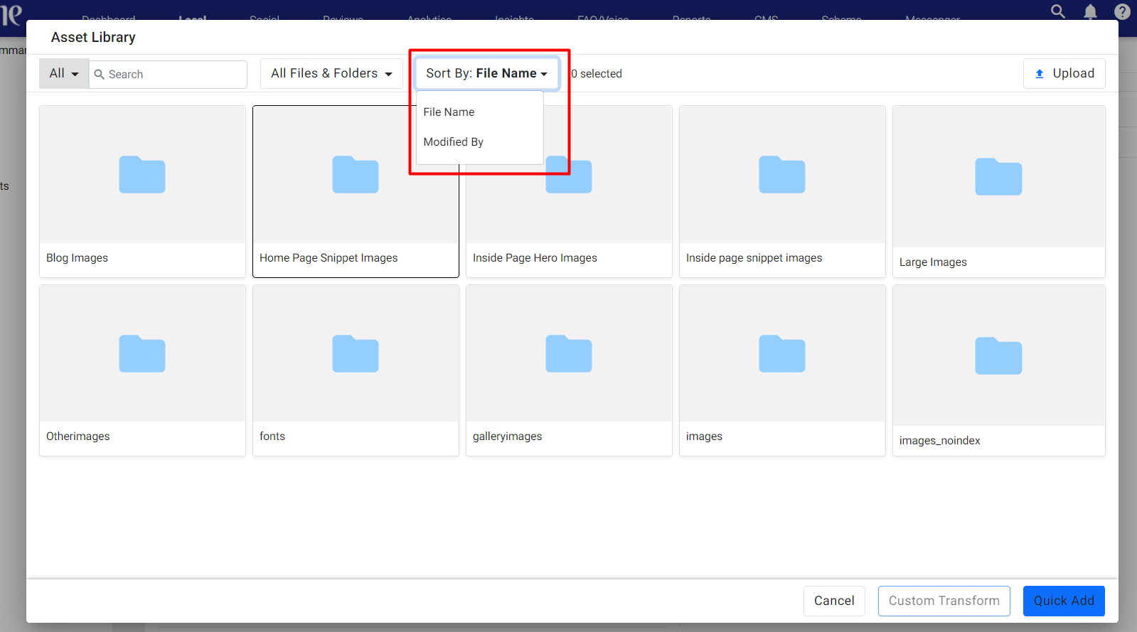Click the Asset Library title
This screenshot has width=1137, height=632.
click(93, 37)
